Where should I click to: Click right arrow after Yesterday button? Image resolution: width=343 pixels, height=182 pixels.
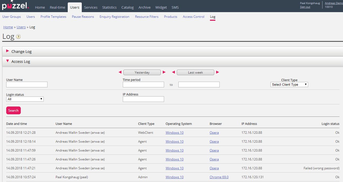click(x=164, y=72)
